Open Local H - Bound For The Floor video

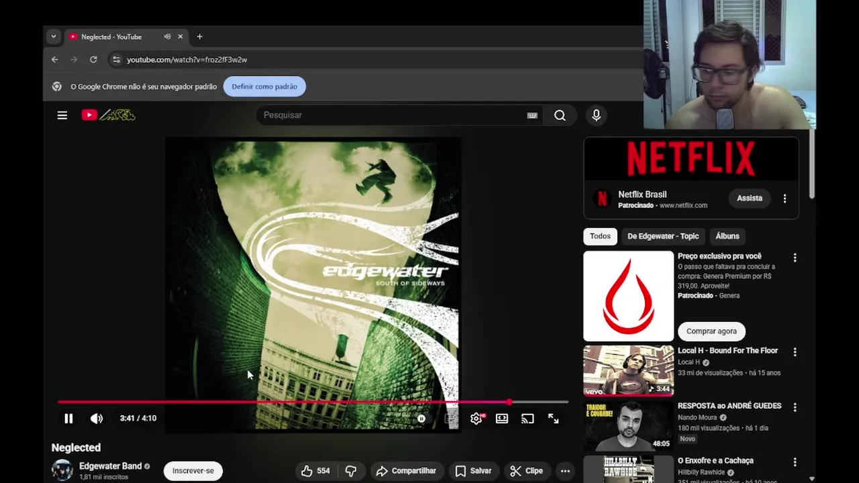727,351
